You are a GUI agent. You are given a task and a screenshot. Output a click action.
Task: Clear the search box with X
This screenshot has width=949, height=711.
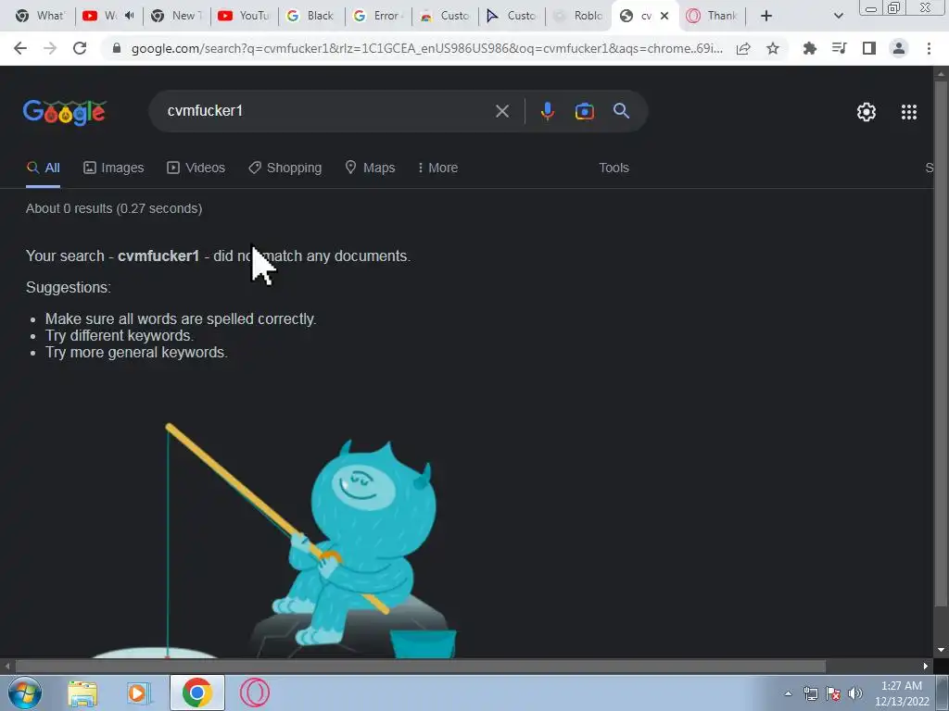coord(501,111)
